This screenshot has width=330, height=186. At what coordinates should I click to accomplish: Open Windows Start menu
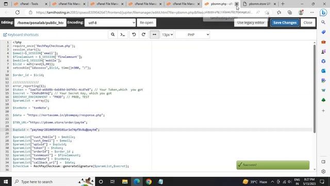pyautogui.click(x=6, y=181)
